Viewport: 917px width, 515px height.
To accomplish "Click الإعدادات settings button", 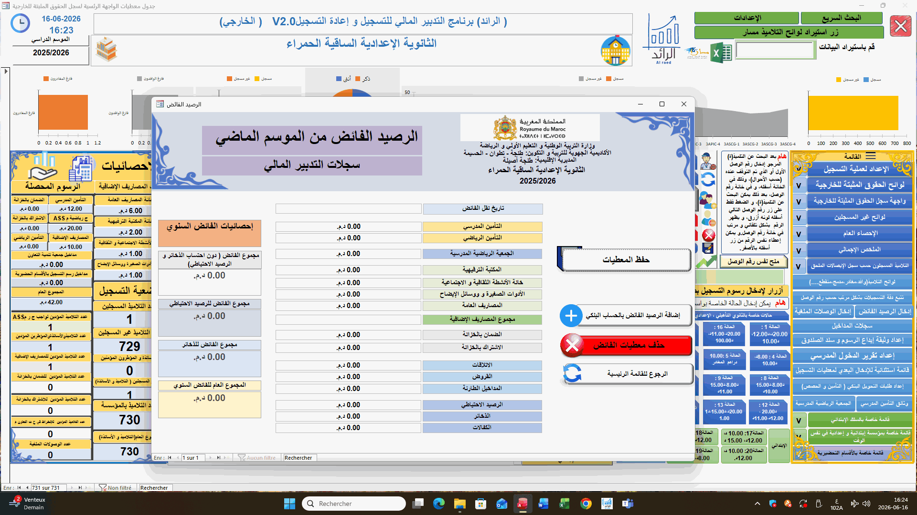I will click(x=746, y=18).
